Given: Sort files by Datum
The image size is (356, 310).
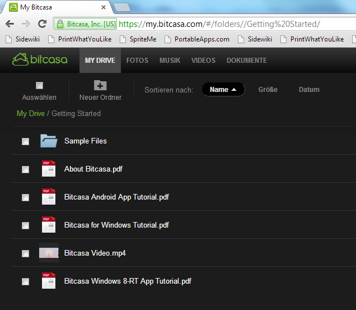Looking at the screenshot, I should [309, 89].
